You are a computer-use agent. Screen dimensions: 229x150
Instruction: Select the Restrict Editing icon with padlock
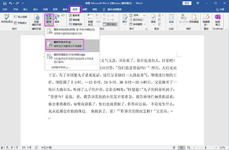point(194,19)
